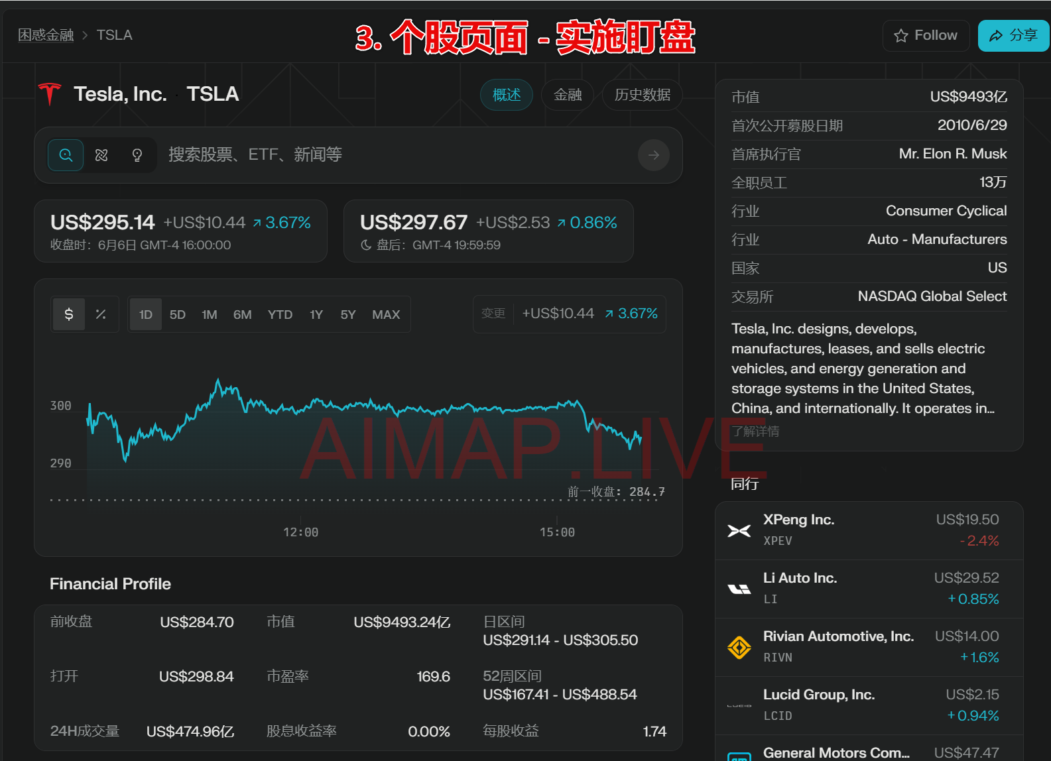Click TSLA in the breadcrumb
This screenshot has width=1051, height=761.
(x=114, y=35)
